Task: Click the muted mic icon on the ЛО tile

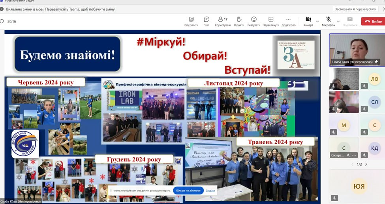Action: 364,86
